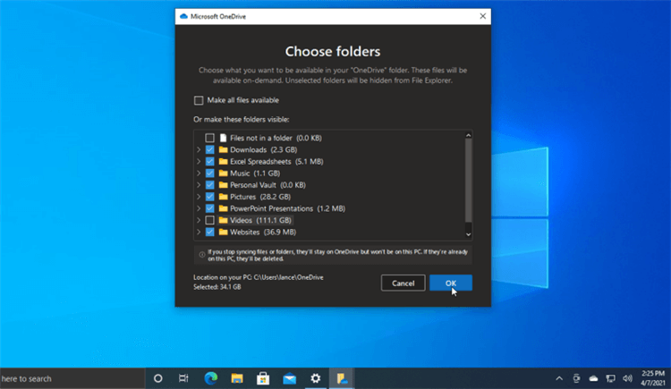671x389 pixels.
Task: Cancel the Choose folders dialog
Action: coord(403,283)
